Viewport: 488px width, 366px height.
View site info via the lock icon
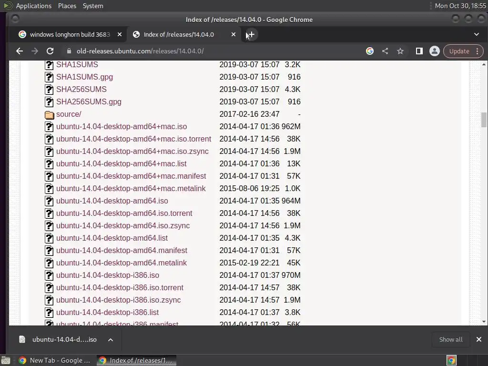tap(69, 51)
